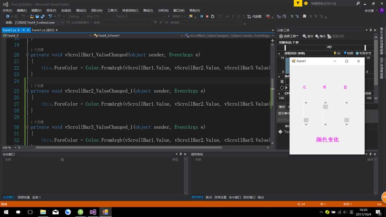
Task: Send feedback with the smiley icon
Action: pyautogui.click(x=306, y=4)
